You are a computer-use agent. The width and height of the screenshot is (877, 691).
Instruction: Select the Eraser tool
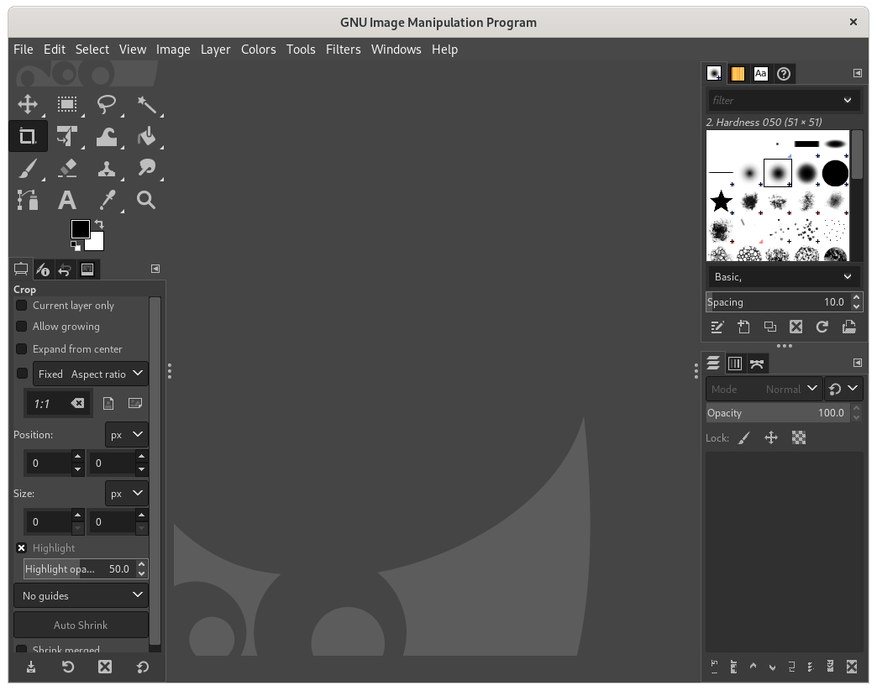pyautogui.click(x=67, y=168)
